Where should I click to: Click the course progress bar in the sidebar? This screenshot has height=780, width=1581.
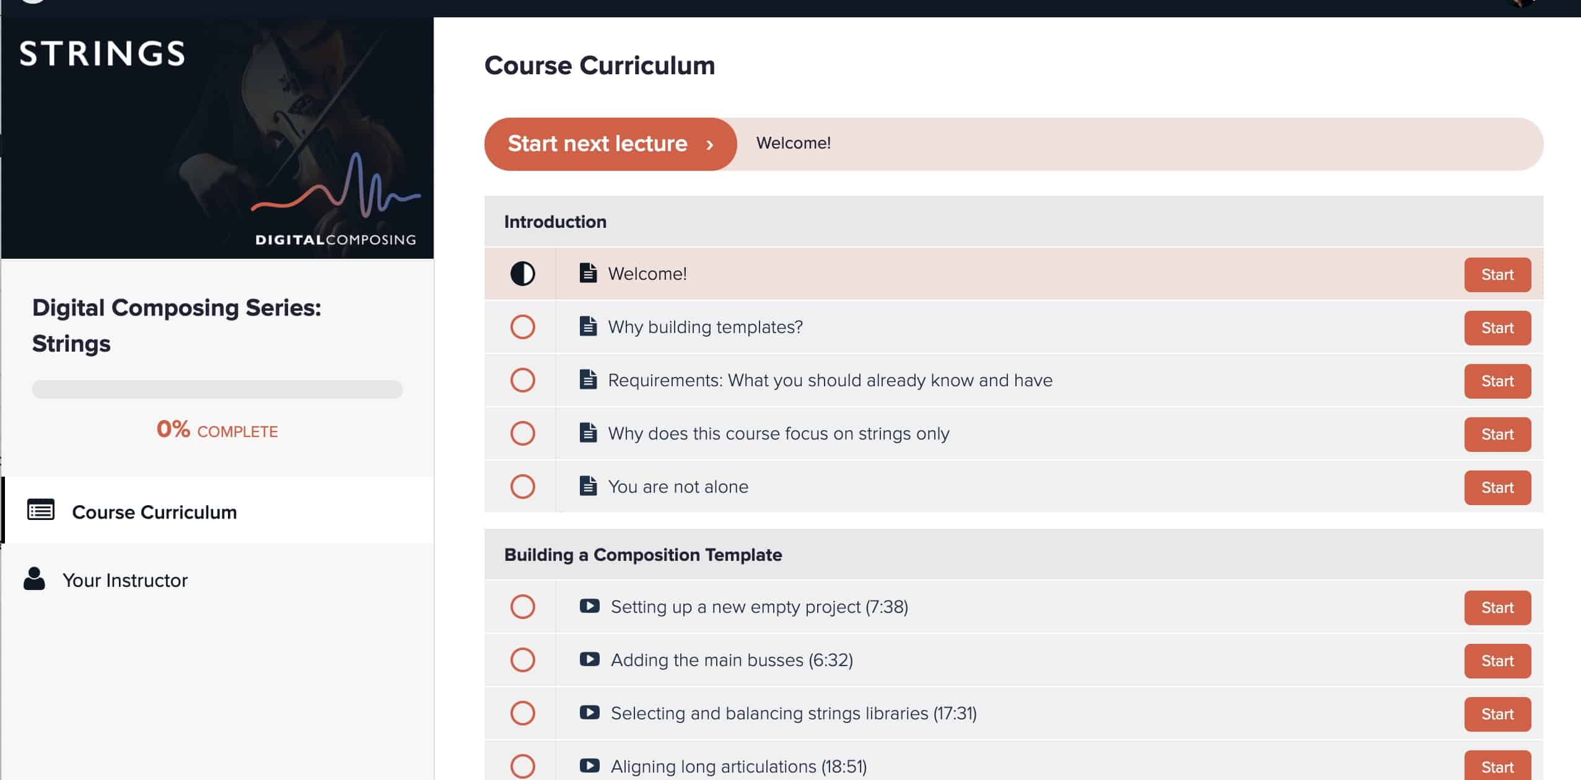tap(217, 389)
